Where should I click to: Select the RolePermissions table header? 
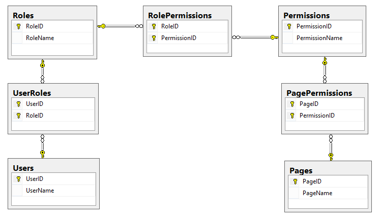click(187, 15)
